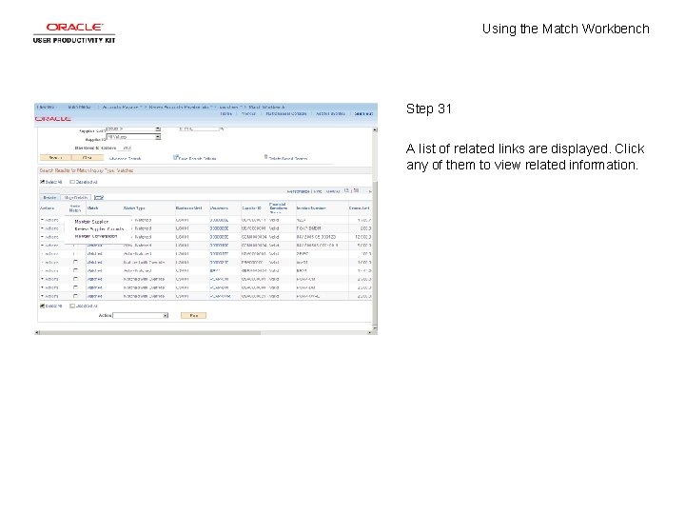This screenshot has height=514, width=685.
Task: Click the Delete Saved Search trash icon
Action: [x=265, y=157]
